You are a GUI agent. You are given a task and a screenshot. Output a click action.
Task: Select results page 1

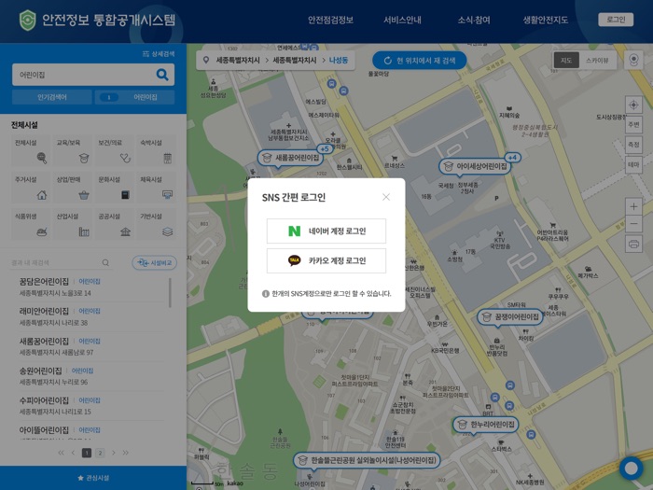click(x=87, y=453)
